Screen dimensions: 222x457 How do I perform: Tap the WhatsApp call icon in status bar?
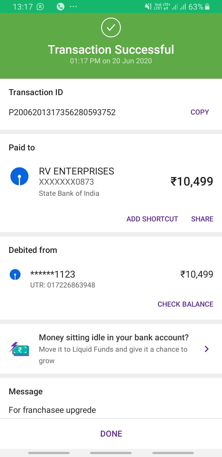click(61, 6)
